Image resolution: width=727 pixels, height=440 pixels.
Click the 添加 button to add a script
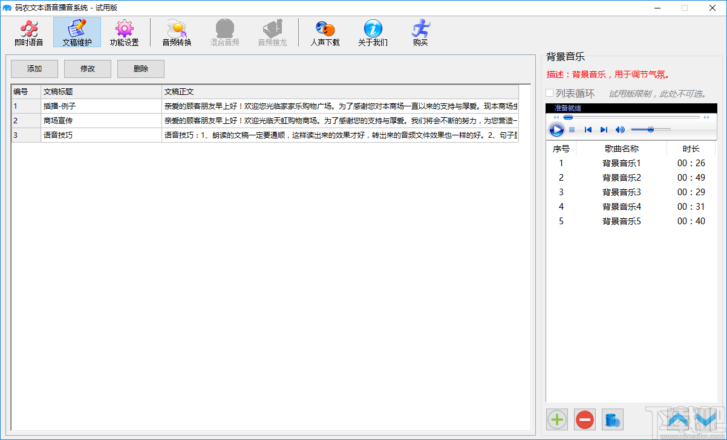point(34,68)
